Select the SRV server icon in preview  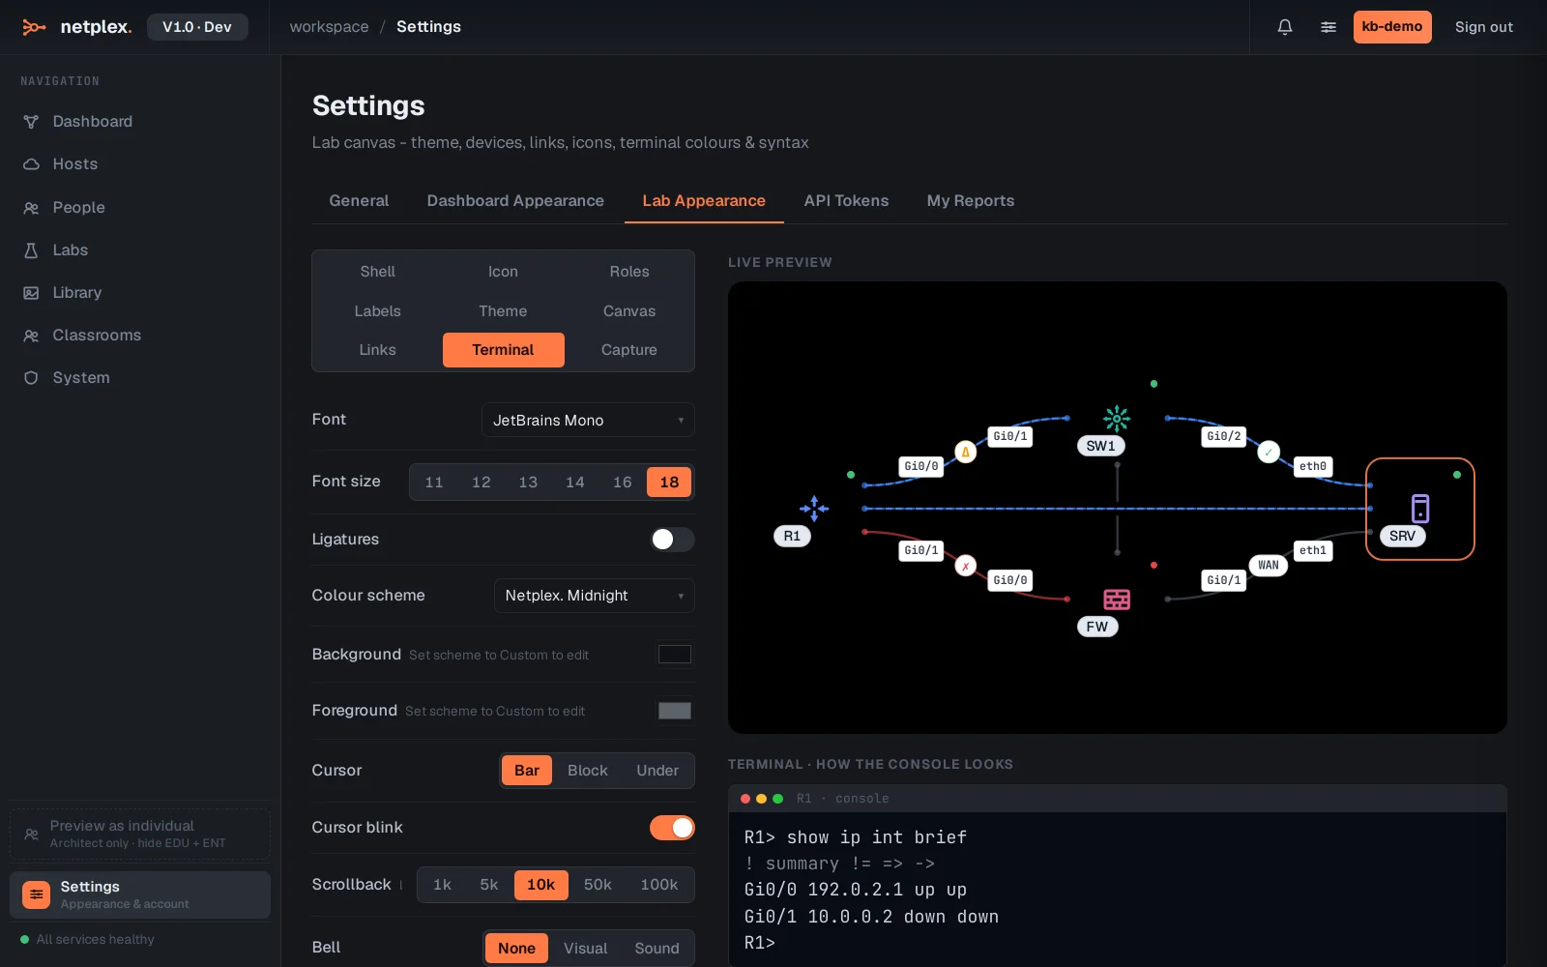click(x=1419, y=509)
